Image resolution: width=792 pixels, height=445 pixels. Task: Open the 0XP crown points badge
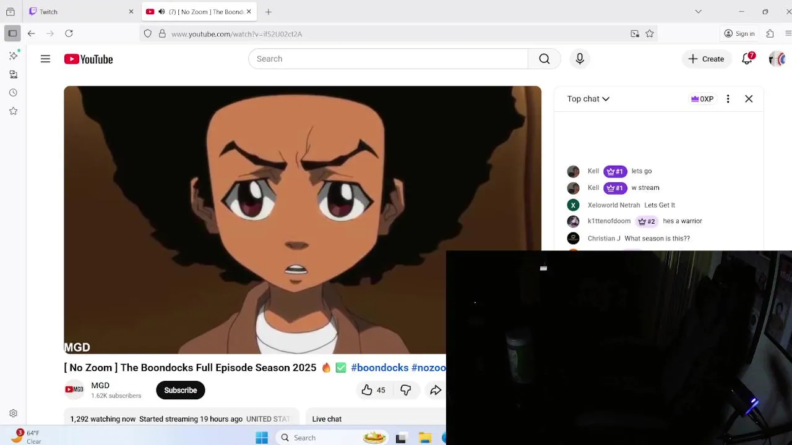tap(702, 99)
